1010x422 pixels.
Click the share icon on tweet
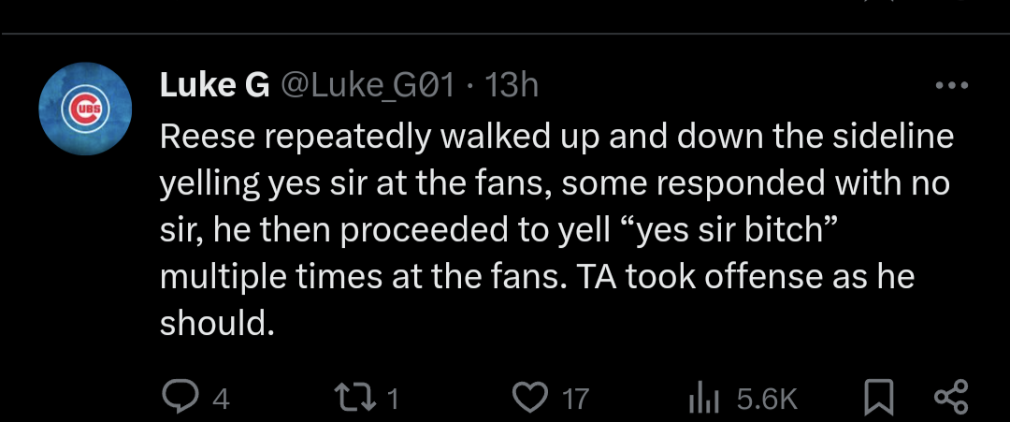[952, 398]
